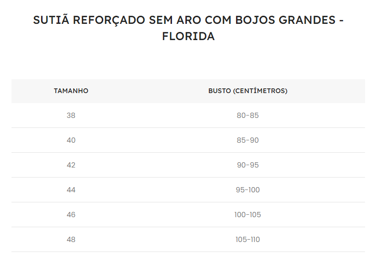Click size 48 in the table
The image size is (376, 263).
point(71,240)
